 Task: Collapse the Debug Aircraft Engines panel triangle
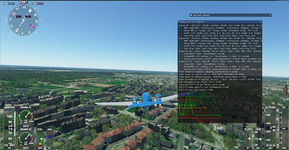(x=179, y=22)
